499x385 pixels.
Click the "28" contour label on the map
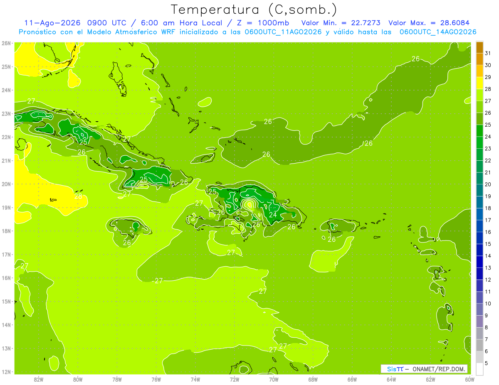[78, 196]
